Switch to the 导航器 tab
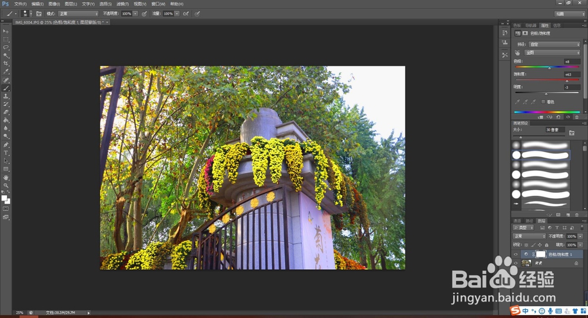The height and width of the screenshot is (318, 588). coord(530,25)
